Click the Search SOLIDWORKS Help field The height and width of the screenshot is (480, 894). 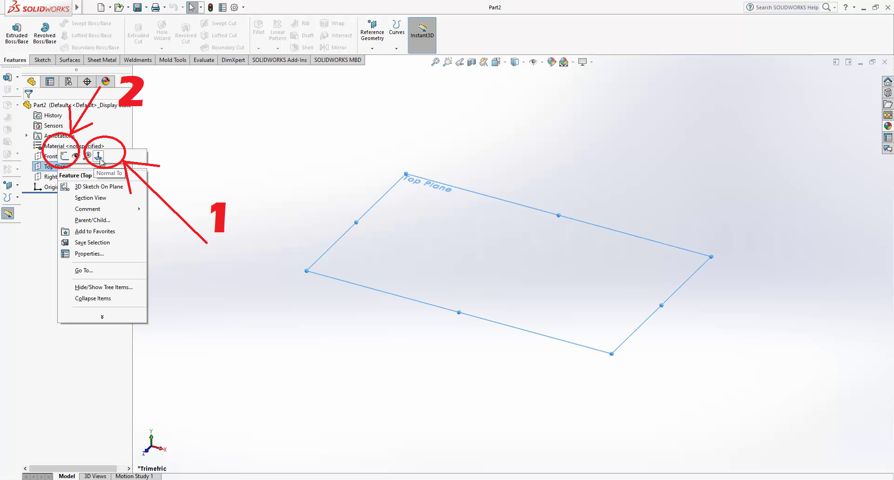(786, 7)
